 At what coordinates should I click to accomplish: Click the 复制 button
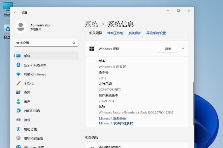point(168,49)
